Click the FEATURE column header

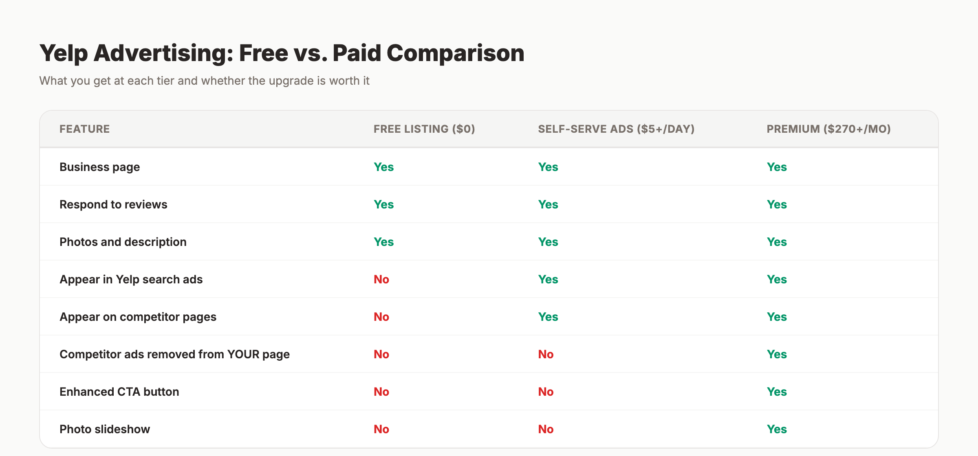(x=84, y=129)
